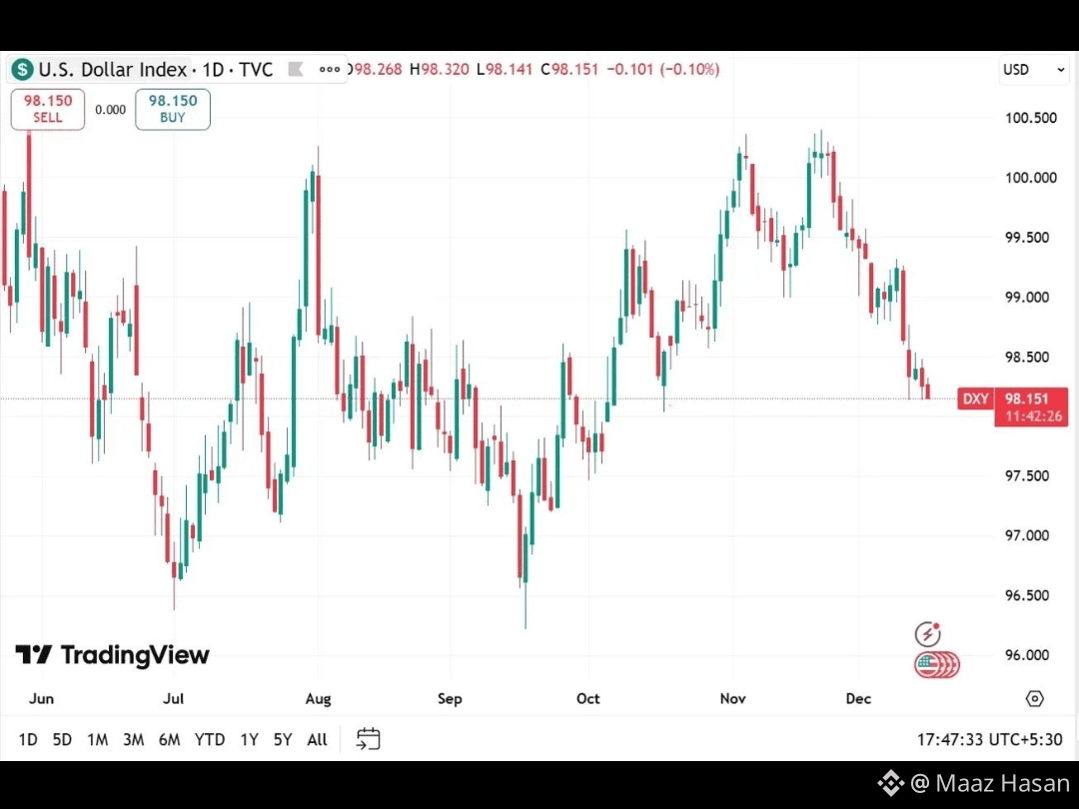This screenshot has width=1079, height=809.
Task: Click the Nov label on time axis
Action: (732, 699)
